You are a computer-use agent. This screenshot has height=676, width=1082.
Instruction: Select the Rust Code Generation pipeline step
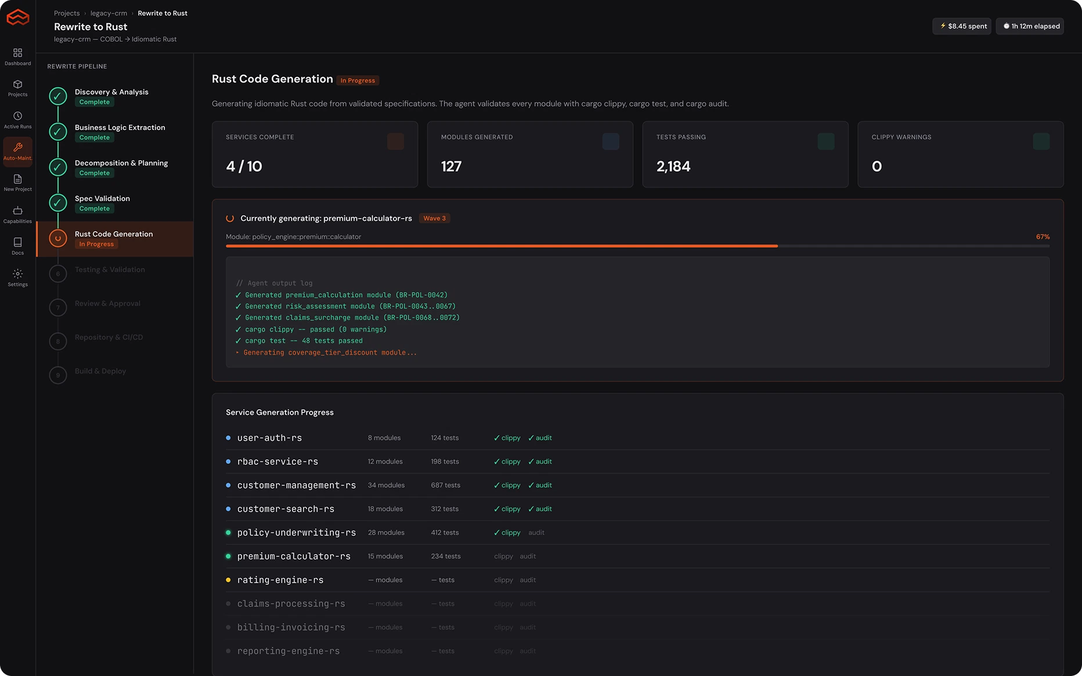click(115, 239)
